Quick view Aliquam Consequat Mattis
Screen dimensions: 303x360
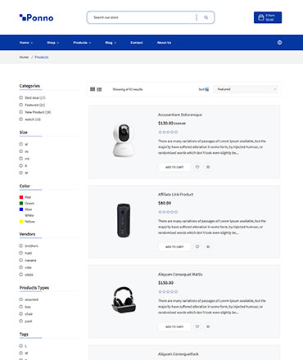[x=208, y=326]
